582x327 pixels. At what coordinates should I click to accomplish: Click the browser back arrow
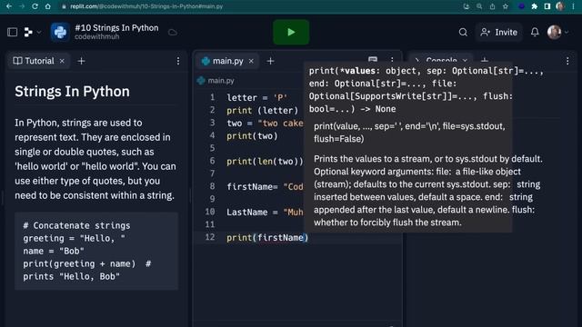[x=9, y=6]
